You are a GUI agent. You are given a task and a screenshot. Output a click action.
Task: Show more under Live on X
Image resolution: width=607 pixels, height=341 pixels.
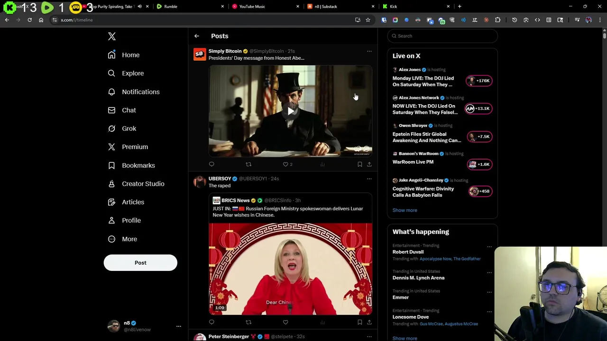pos(405,210)
